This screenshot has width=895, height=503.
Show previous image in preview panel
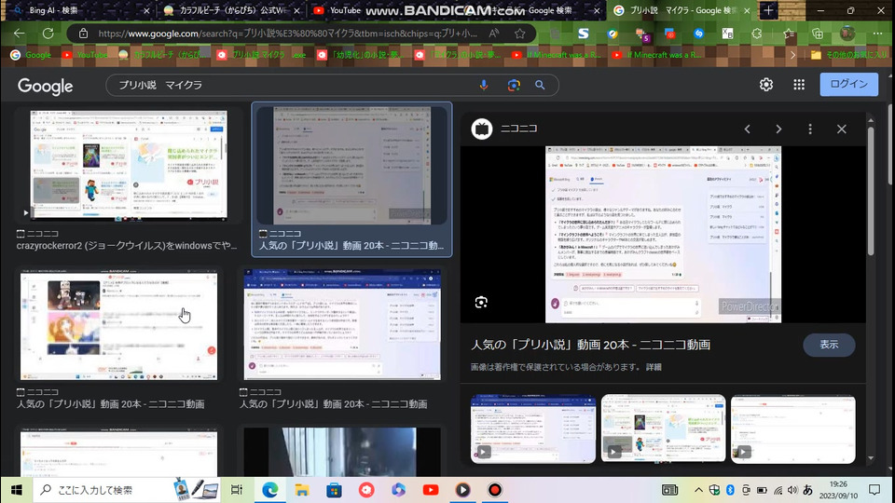point(747,129)
